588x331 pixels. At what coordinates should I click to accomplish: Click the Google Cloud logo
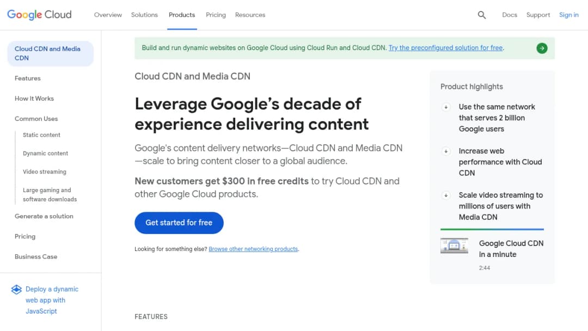39,15
